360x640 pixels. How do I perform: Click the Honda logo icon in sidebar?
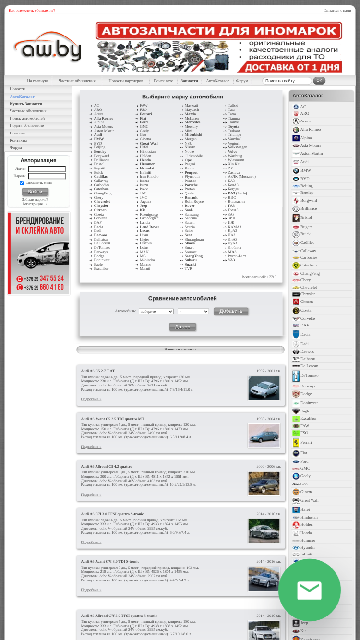coord(296,533)
